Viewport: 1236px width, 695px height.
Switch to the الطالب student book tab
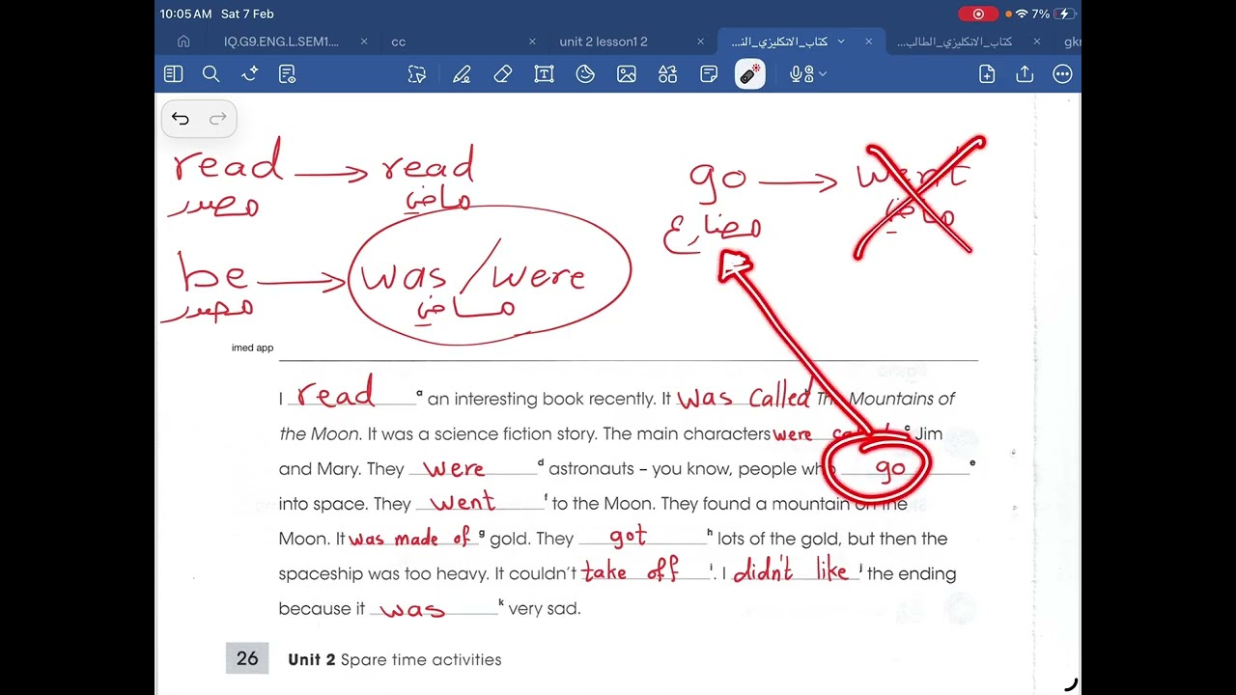(954, 42)
